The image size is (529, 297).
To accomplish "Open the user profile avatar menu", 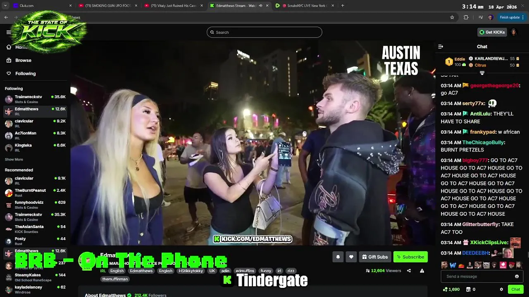I will [514, 32].
